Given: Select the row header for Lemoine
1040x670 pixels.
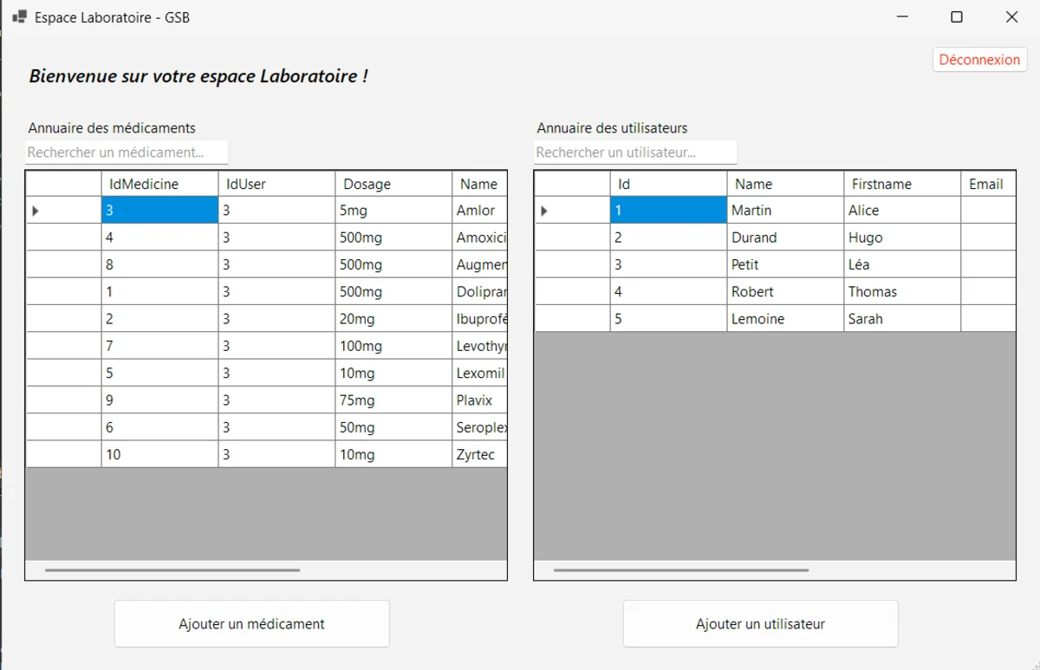Looking at the screenshot, I should tap(572, 319).
